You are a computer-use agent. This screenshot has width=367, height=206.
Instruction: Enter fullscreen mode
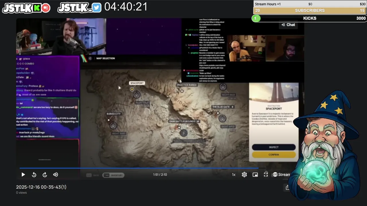266,175
